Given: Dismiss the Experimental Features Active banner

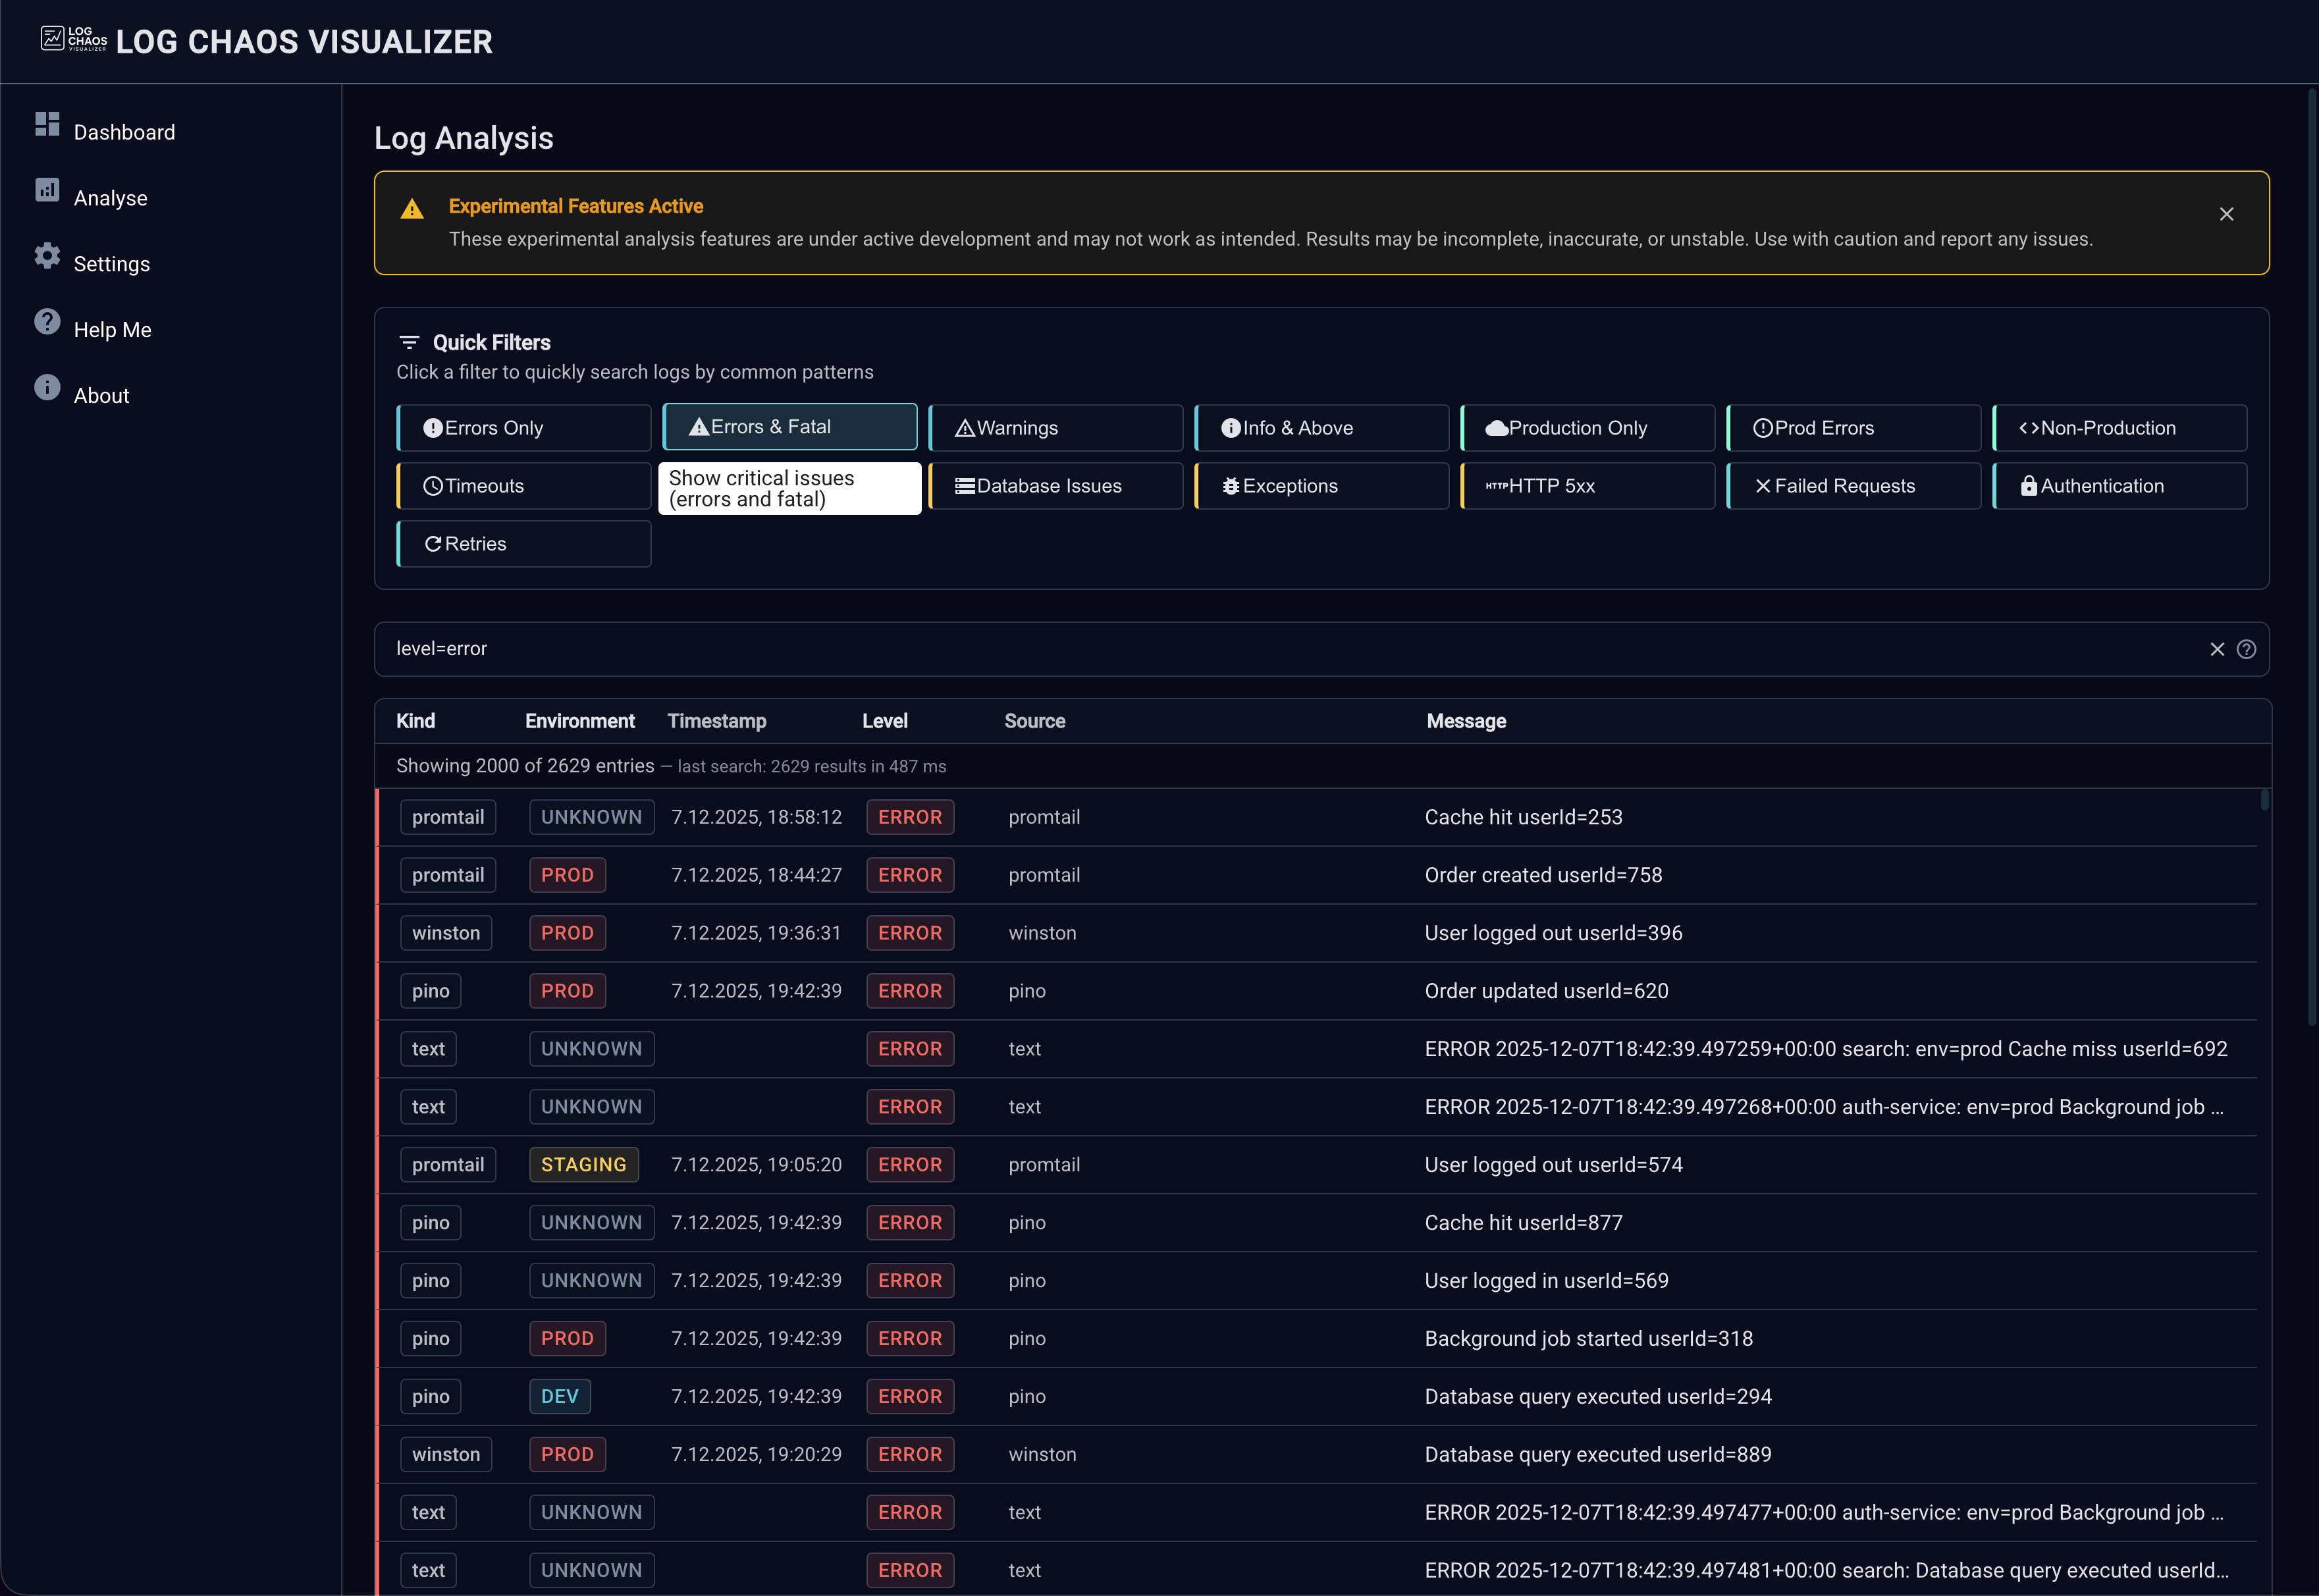Looking at the screenshot, I should [x=2226, y=214].
